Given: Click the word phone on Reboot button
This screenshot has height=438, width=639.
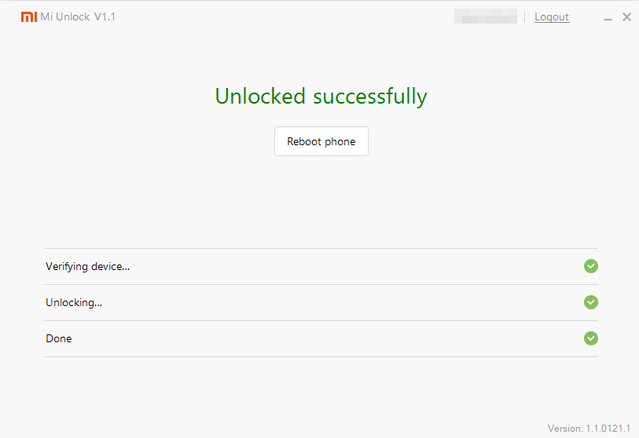Looking at the screenshot, I should pyautogui.click(x=340, y=142).
